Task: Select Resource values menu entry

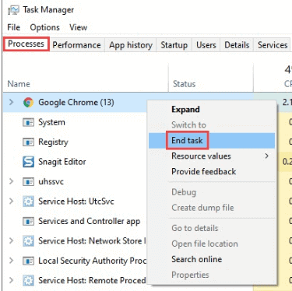Action: (x=212, y=156)
